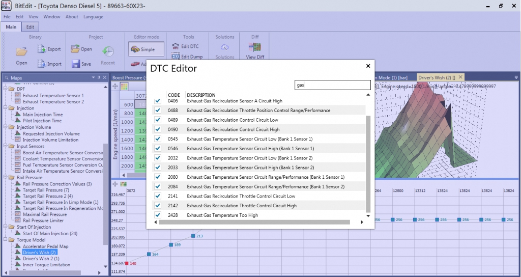Image resolution: width=521 pixels, height=277 pixels.
Task: Click the Import binary button
Action: coord(49,64)
